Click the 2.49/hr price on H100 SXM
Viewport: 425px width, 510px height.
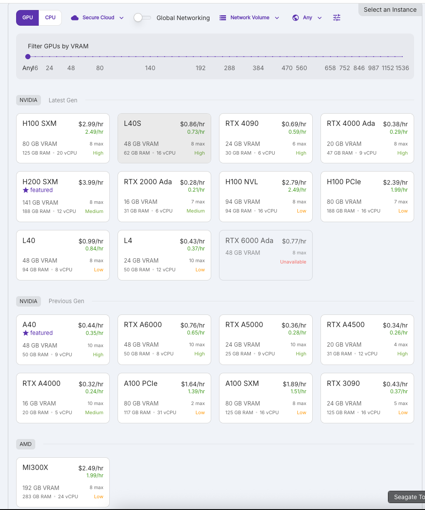tap(94, 132)
